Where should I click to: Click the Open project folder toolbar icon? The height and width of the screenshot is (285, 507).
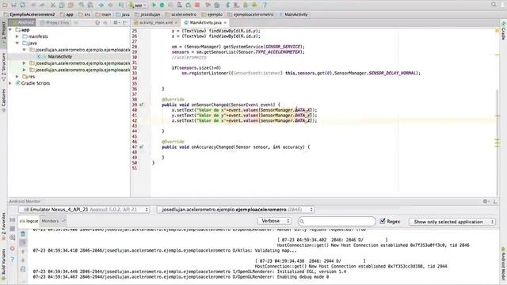pos(5,5)
